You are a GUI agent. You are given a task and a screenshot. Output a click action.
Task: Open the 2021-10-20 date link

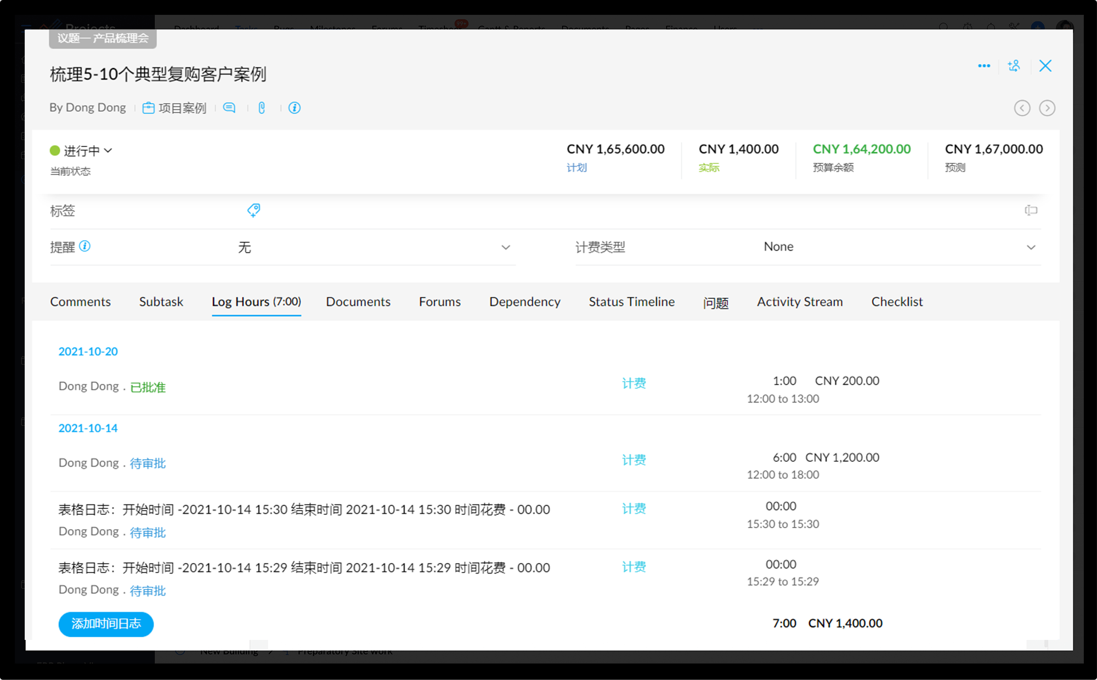click(x=88, y=352)
